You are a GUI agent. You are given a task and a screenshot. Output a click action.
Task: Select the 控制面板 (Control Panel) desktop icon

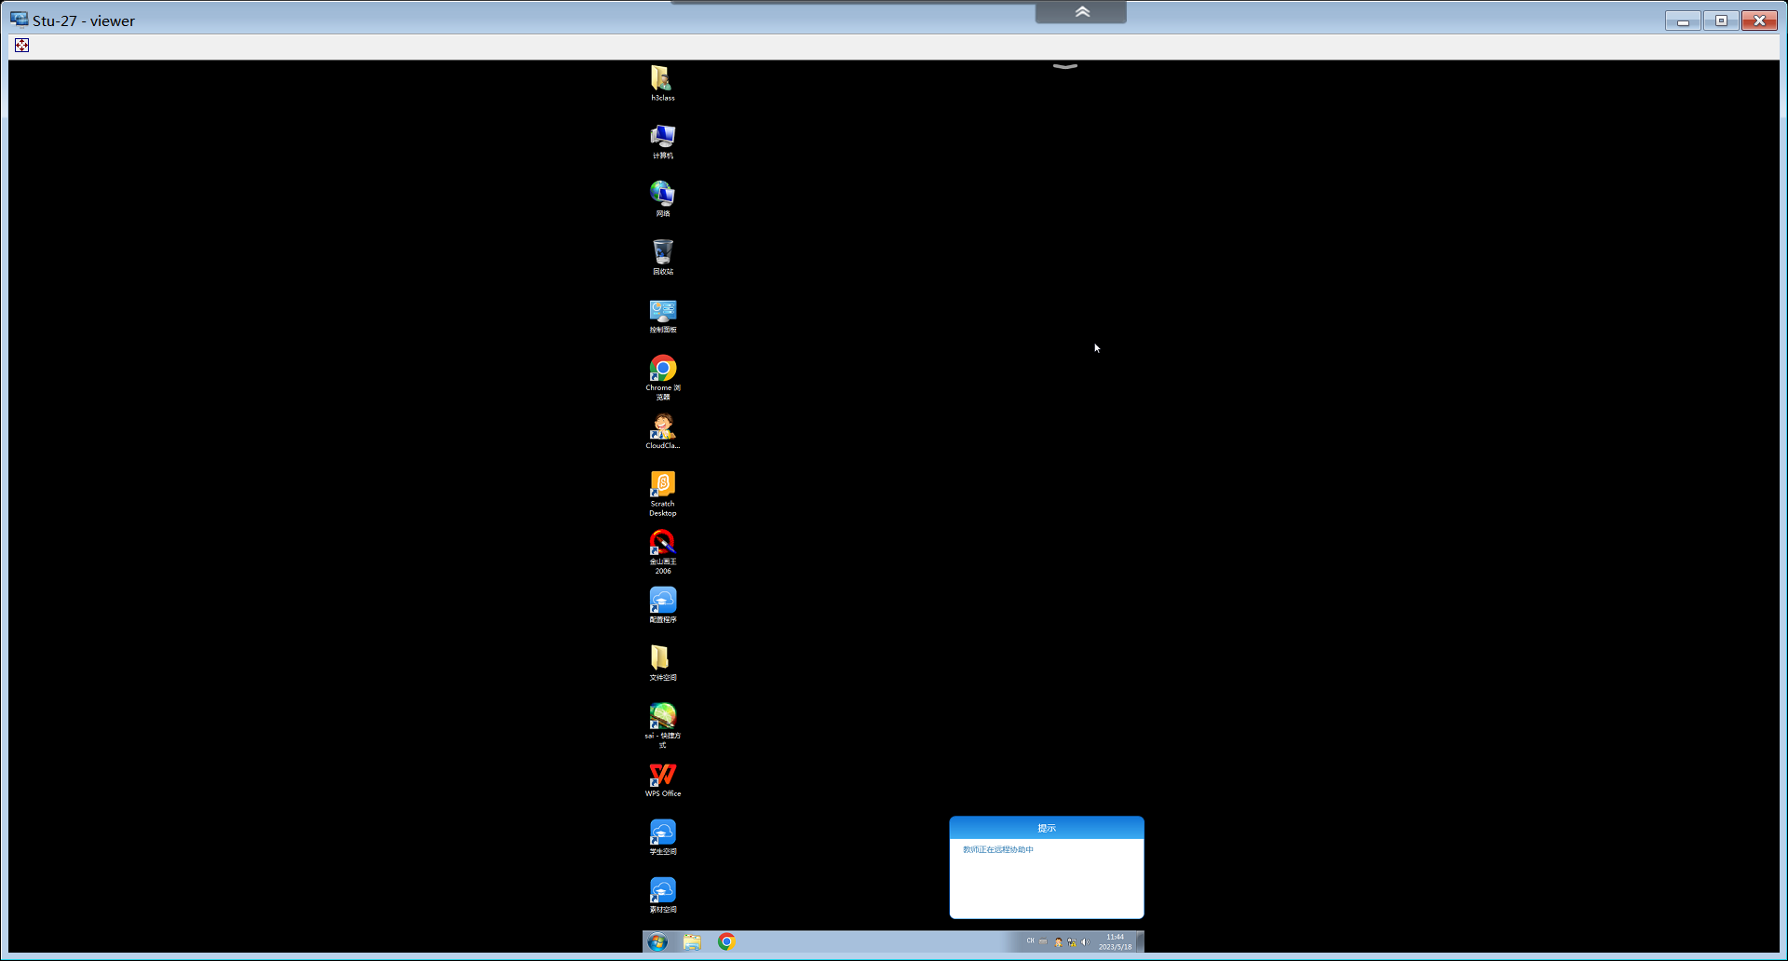click(662, 316)
